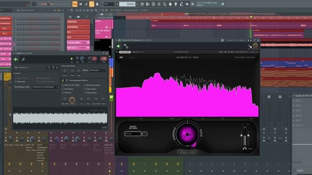Click the green plugin options icon in Crowd window
The height and width of the screenshot is (175, 312).
[16, 59]
